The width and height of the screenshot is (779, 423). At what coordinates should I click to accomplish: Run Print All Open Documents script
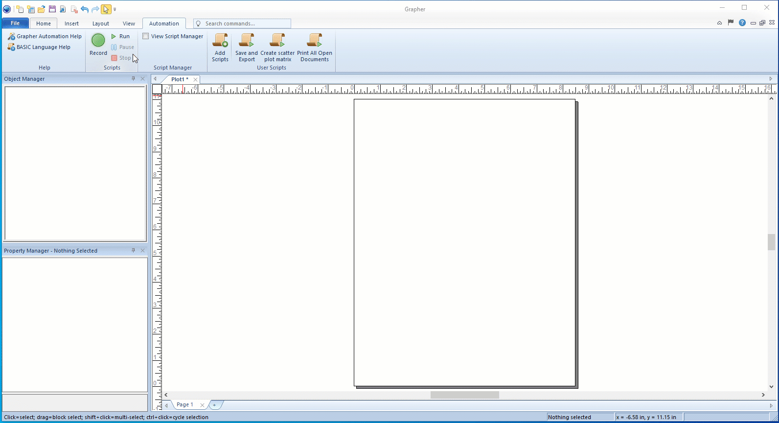click(314, 47)
